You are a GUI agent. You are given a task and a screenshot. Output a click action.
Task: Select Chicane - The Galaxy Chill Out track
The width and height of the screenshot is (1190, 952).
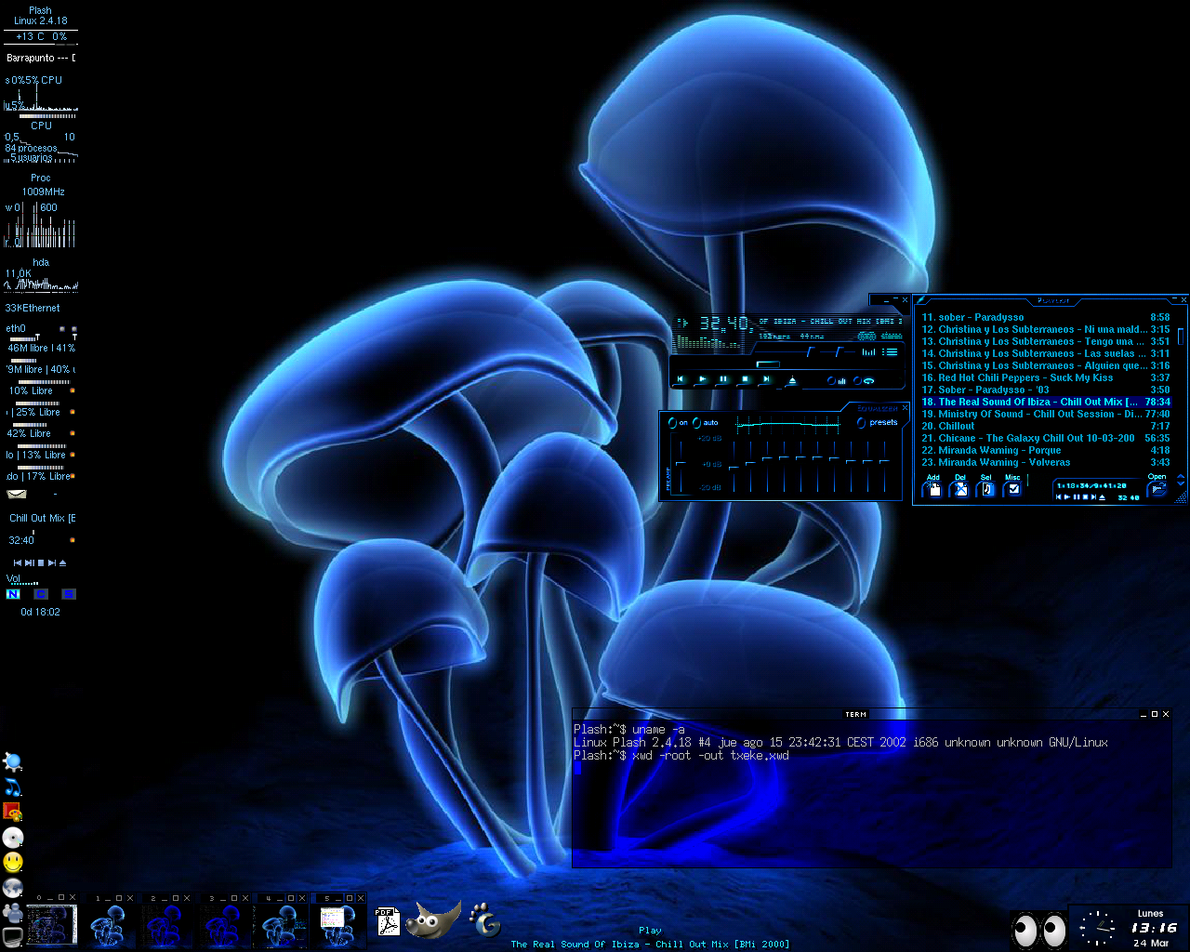pos(1046,438)
